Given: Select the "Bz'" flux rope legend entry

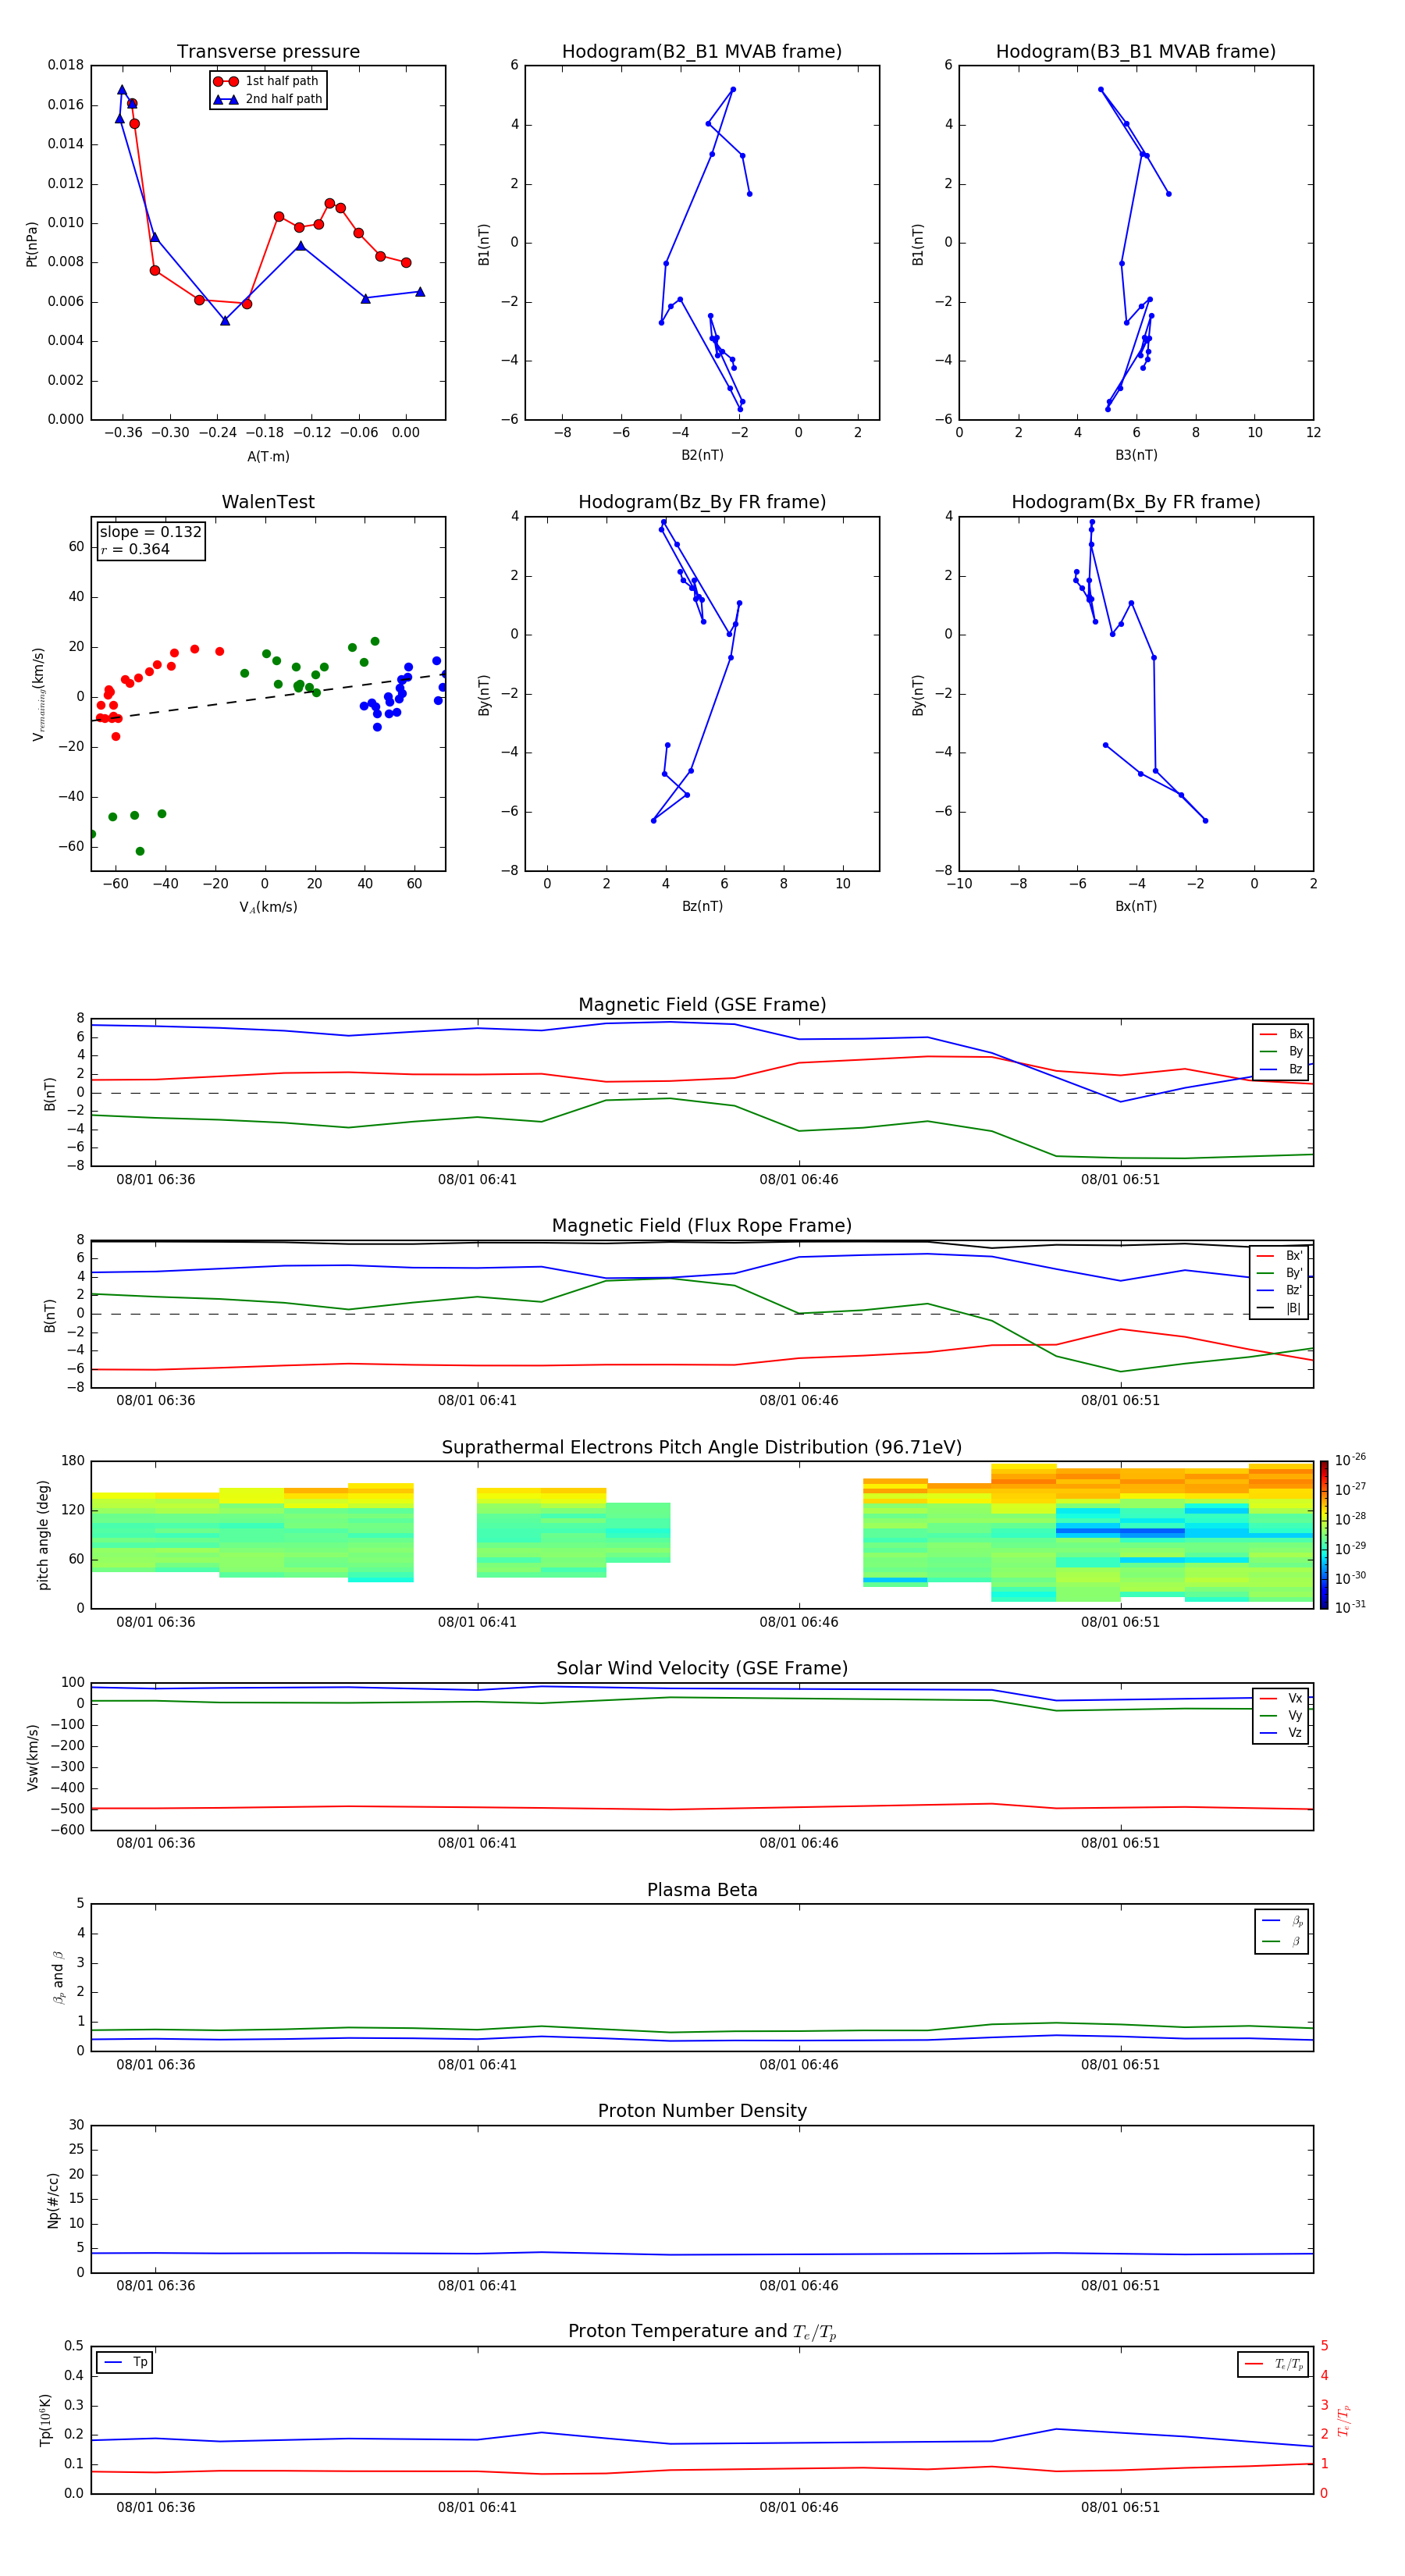Looking at the screenshot, I should coord(1280,1290).
